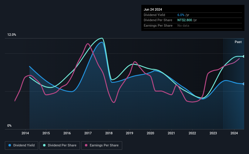Click the 2024 x-axis label
The width and height of the screenshot is (249, 154).
[234, 133]
